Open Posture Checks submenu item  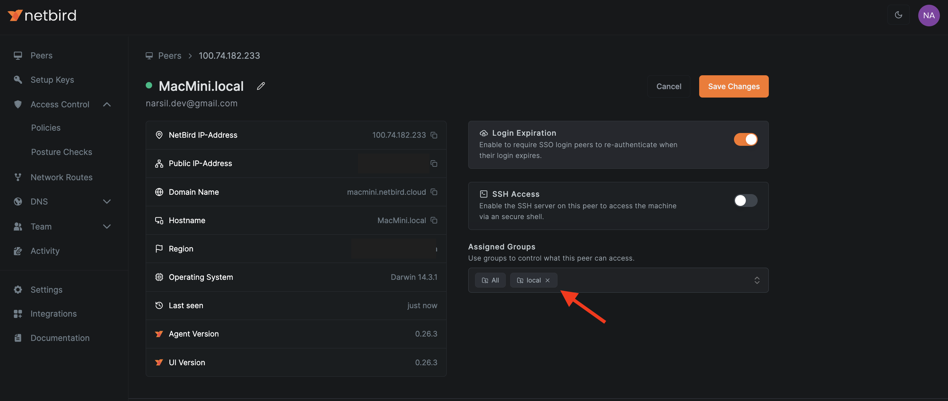point(62,152)
